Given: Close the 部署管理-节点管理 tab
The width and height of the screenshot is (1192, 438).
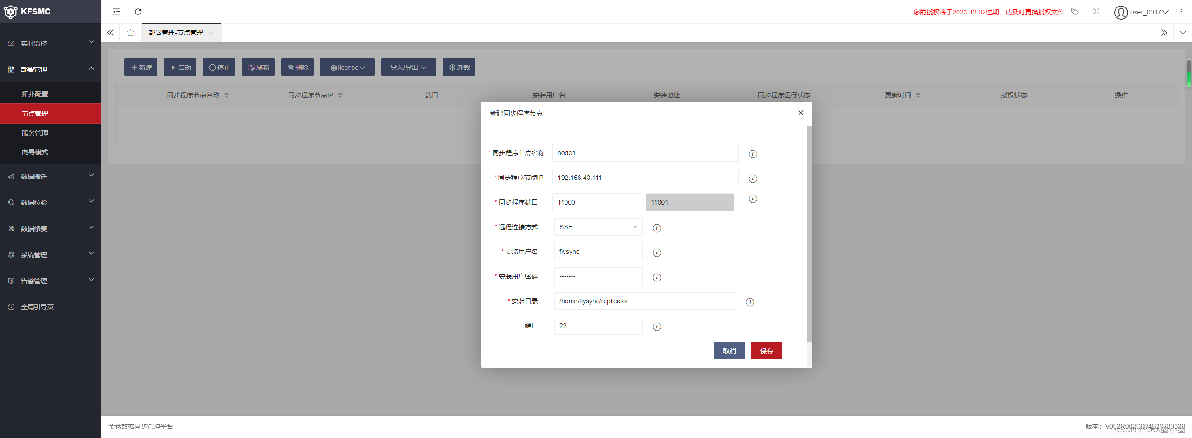Looking at the screenshot, I should 211,33.
